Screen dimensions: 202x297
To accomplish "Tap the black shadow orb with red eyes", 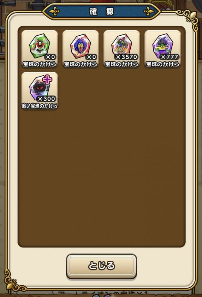I will (x=40, y=88).
